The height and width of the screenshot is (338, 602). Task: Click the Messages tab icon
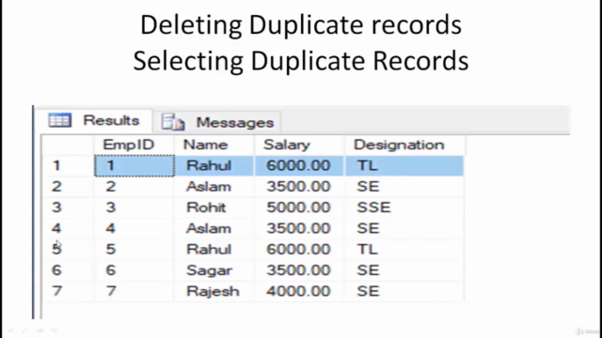[173, 122]
